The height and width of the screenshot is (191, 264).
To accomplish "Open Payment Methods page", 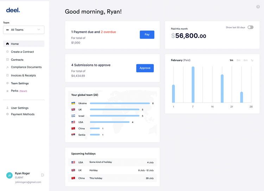I will [23, 114].
